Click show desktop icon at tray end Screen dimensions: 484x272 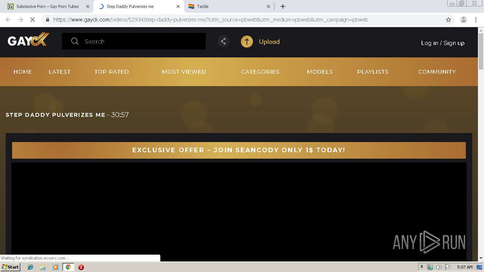(479, 267)
